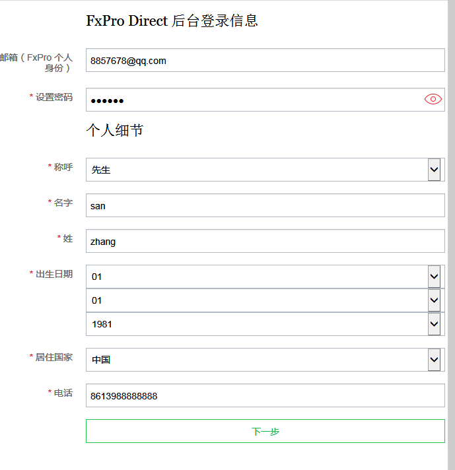Click the email field containing 8857678@qq.com

pyautogui.click(x=265, y=60)
